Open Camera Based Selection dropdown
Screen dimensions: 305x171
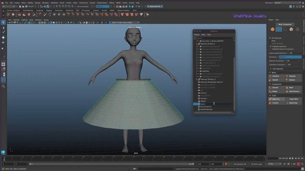click(x=291, y=53)
